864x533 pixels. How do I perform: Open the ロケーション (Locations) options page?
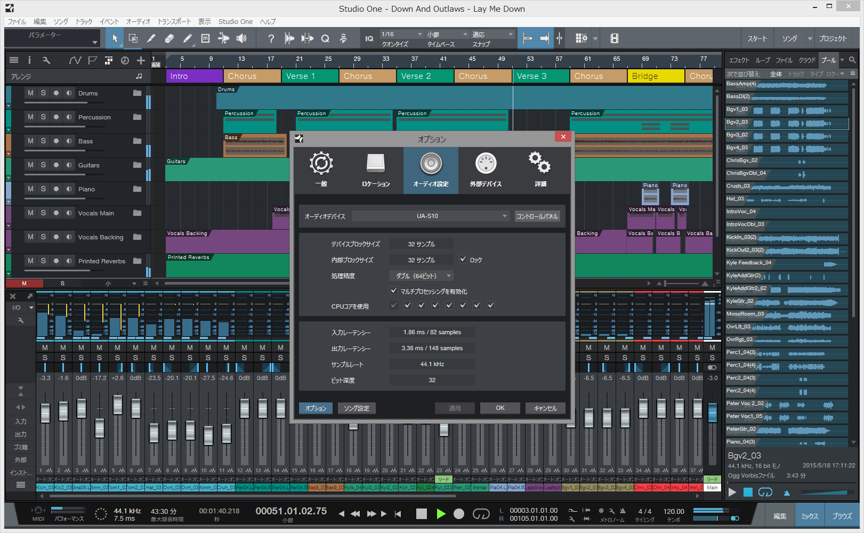pos(376,169)
